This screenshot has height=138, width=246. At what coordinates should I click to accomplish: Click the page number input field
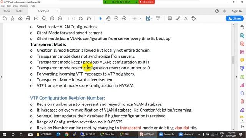(68, 18)
